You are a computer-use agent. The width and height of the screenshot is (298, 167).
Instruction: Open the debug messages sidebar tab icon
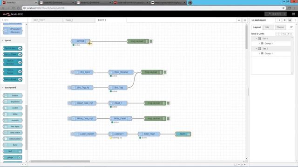284,20
